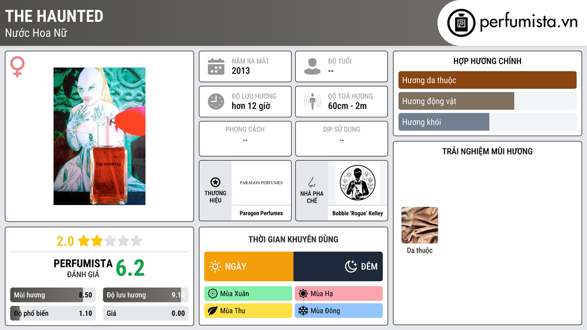Click the sun icon in the Ngày block
The height and width of the screenshot is (330, 587).
(215, 266)
